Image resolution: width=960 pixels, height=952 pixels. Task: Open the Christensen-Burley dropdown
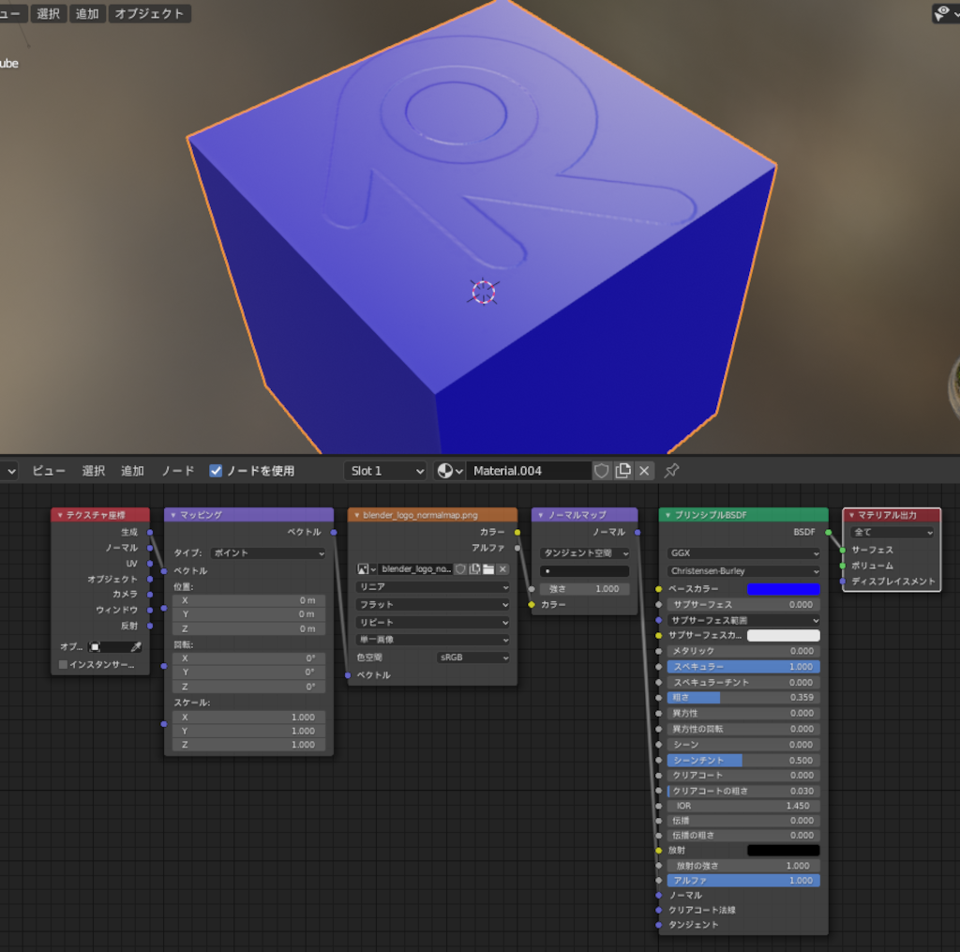[x=743, y=571]
